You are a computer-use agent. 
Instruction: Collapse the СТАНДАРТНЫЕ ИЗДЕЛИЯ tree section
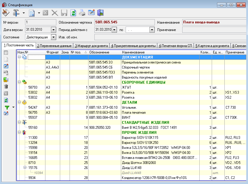pos(19,122)
